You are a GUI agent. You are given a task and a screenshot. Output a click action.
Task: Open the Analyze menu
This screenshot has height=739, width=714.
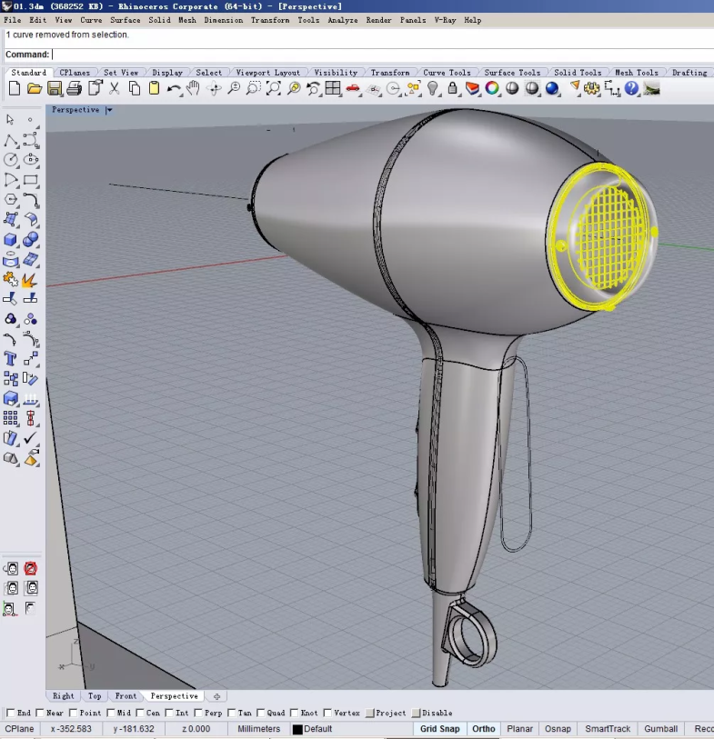342,20
